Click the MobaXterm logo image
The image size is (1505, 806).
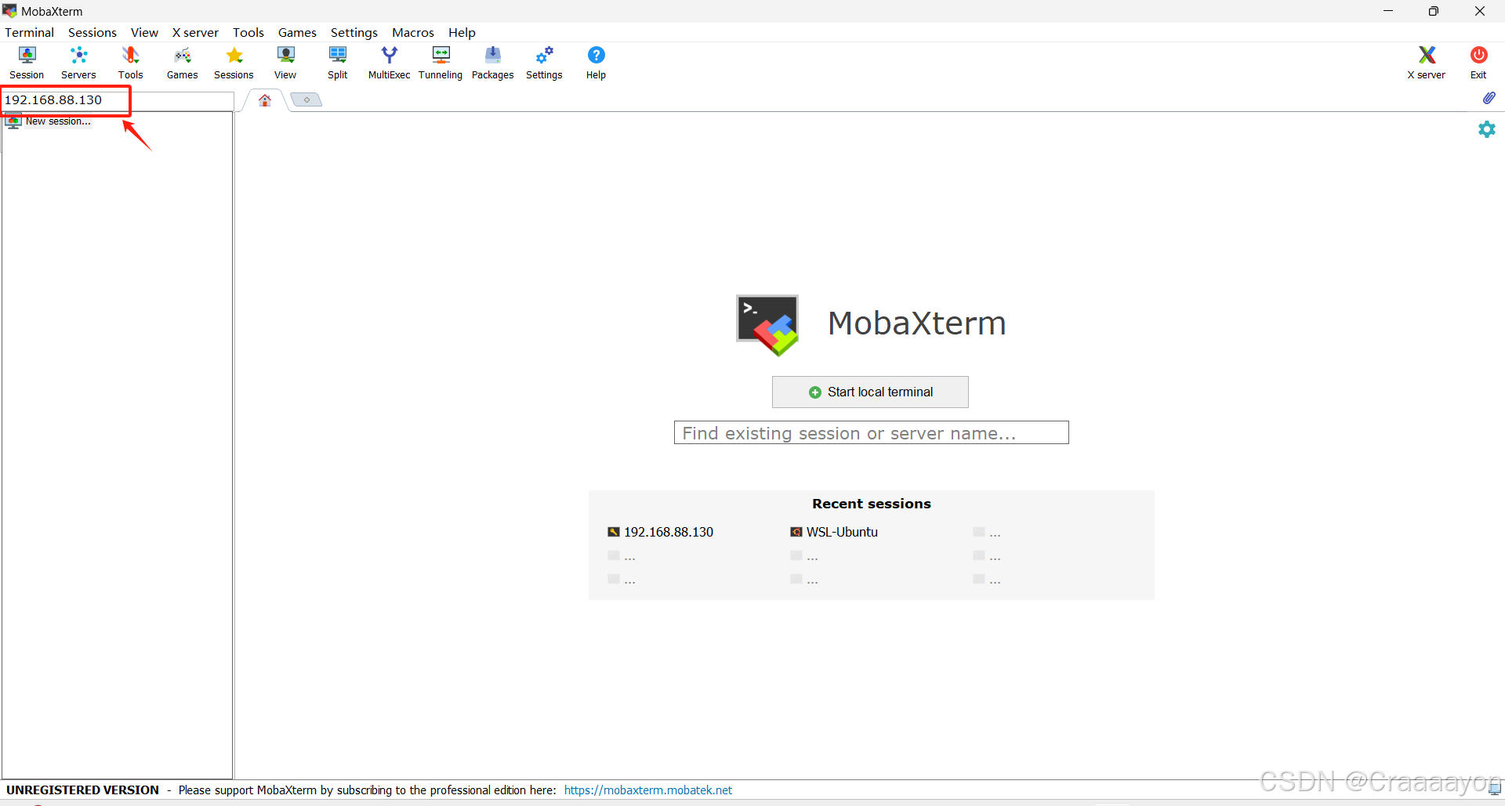pos(767,325)
